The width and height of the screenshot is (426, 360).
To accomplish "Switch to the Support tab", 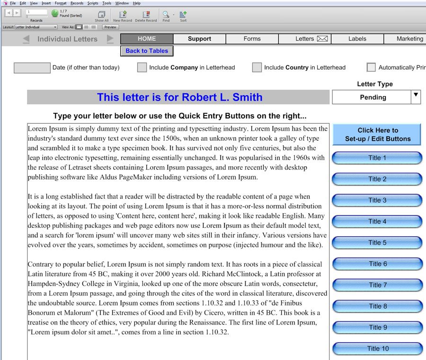I will pos(199,39).
